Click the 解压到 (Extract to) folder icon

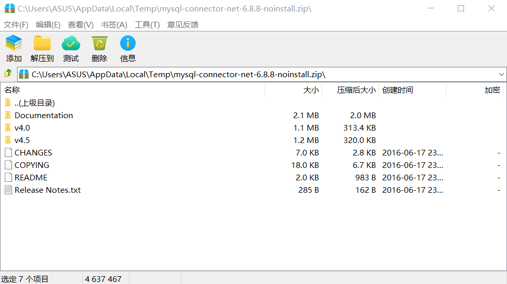point(42,43)
